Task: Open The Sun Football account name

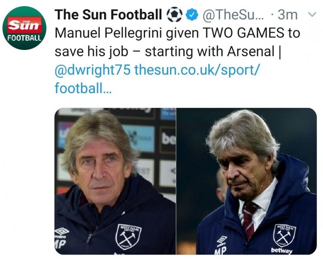Action: tap(108, 15)
